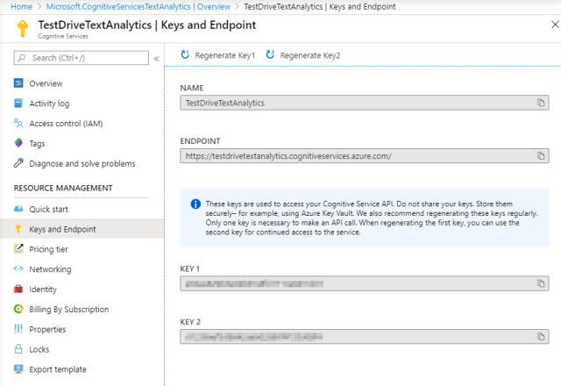
Task: Select Diagnose and solve problems
Action: pyautogui.click(x=82, y=164)
